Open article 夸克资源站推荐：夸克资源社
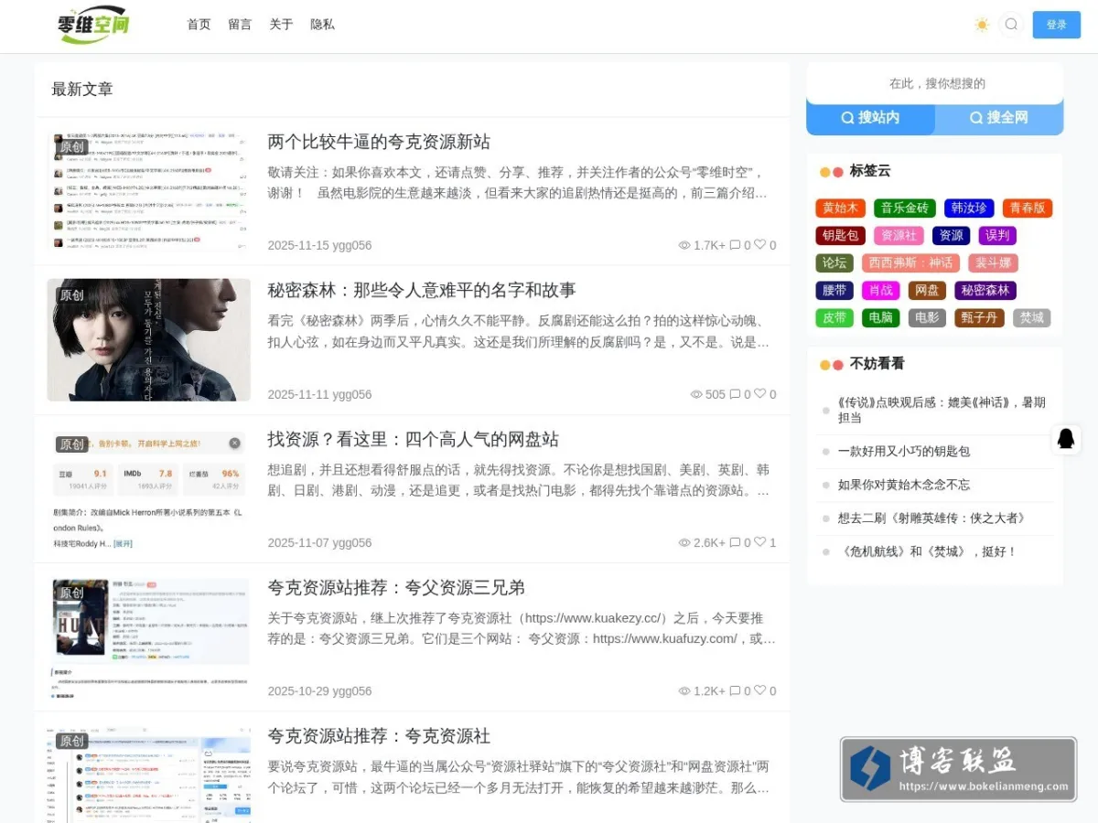The width and height of the screenshot is (1098, 823). coord(379,736)
